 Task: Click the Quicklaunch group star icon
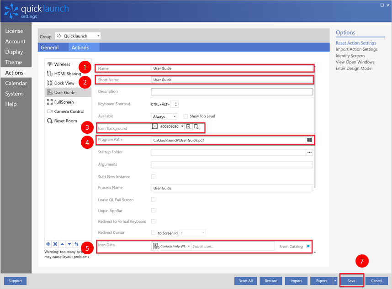pyautogui.click(x=59, y=36)
